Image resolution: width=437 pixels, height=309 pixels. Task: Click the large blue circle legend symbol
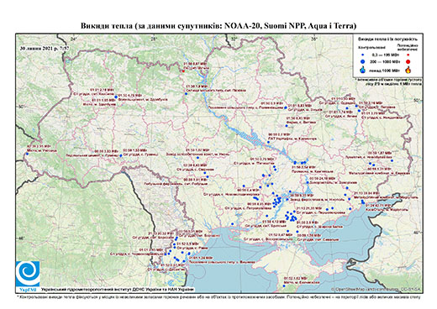[363, 61]
